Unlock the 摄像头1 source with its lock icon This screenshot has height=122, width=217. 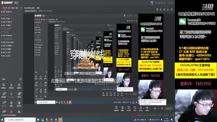[x=4, y=25]
